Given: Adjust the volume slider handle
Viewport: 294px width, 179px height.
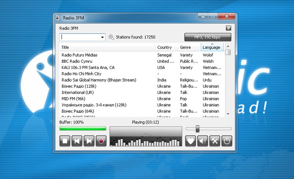Looking at the screenshot, I should (x=197, y=129).
